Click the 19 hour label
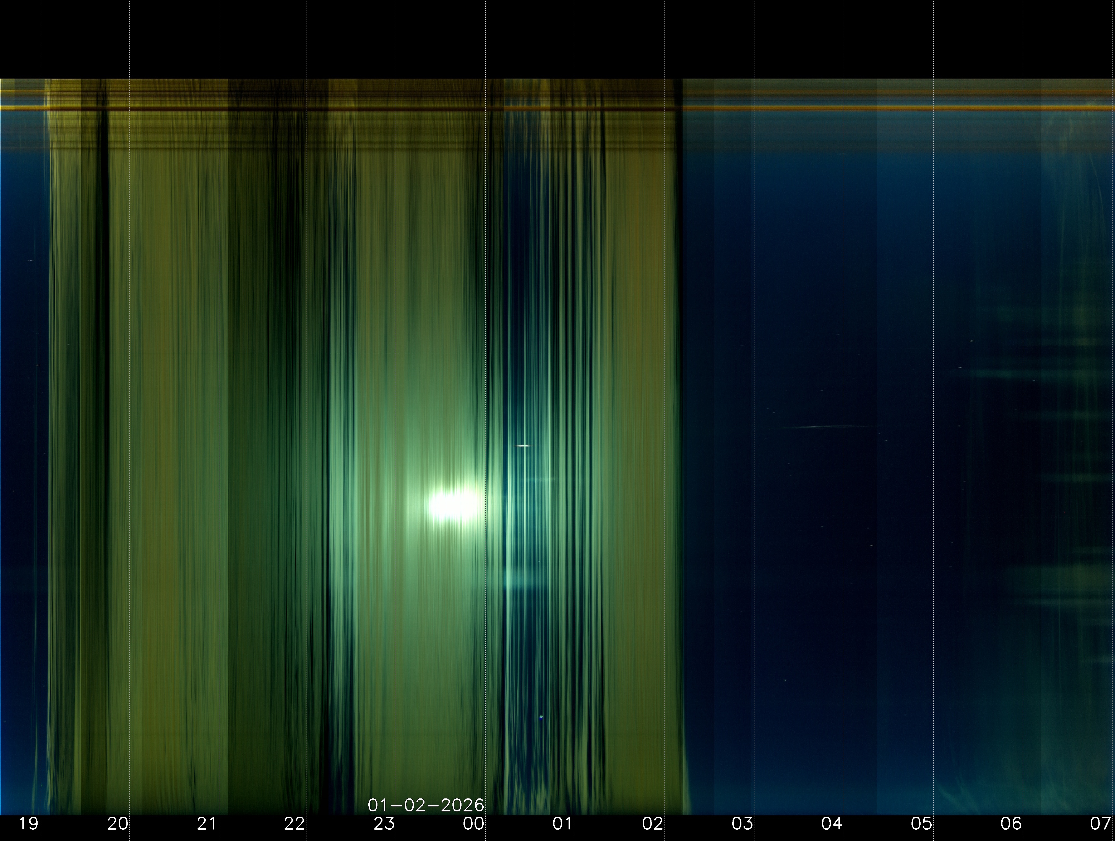This screenshot has height=841, width=1115. point(28,824)
